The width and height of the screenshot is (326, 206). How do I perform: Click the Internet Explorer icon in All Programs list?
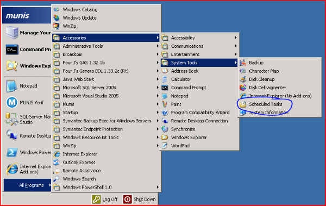pos(57,154)
